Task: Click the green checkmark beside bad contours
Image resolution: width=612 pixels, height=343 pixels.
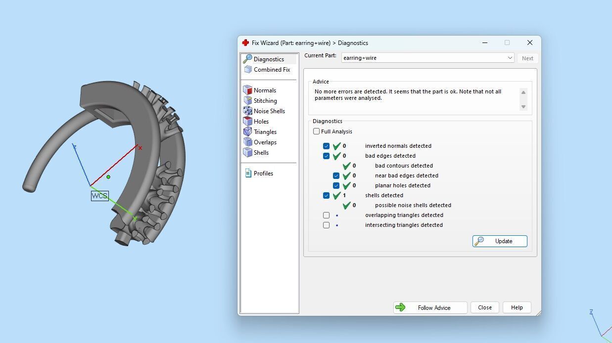Action: [347, 166]
